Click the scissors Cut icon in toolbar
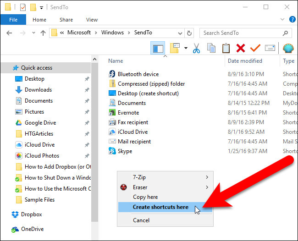The image size is (298, 241). point(196,48)
